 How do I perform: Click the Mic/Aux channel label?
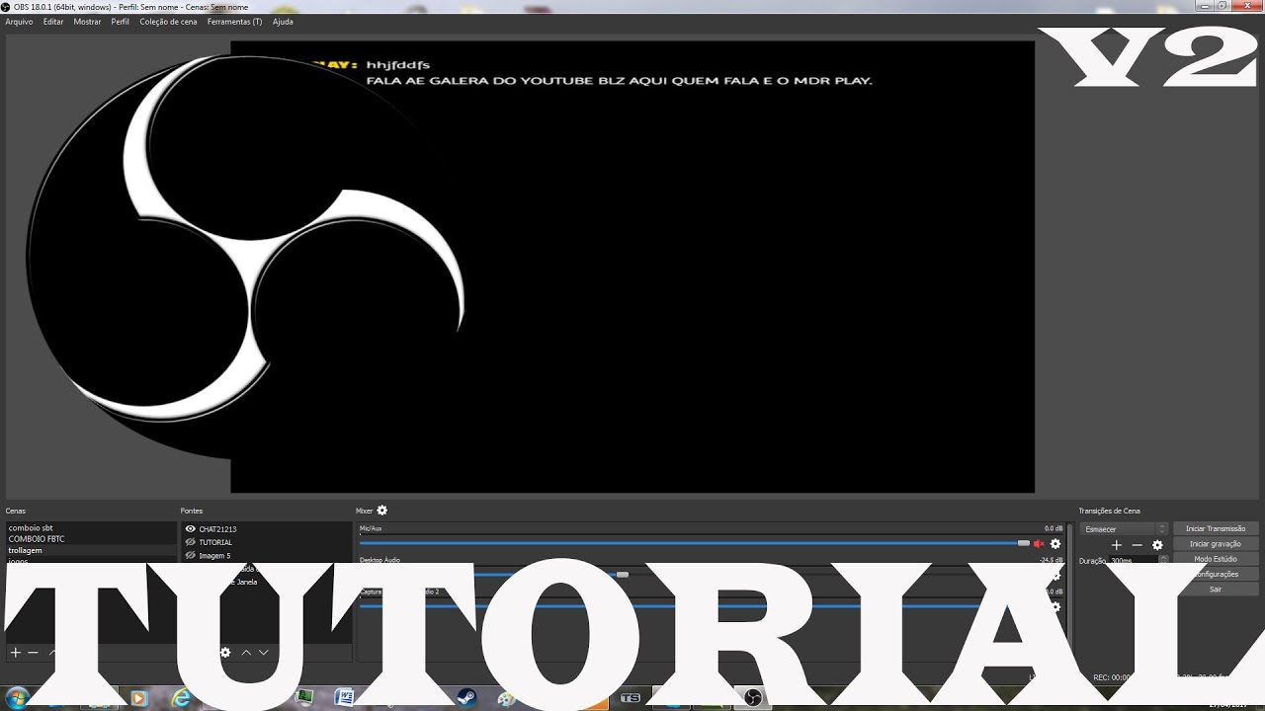coord(371,528)
